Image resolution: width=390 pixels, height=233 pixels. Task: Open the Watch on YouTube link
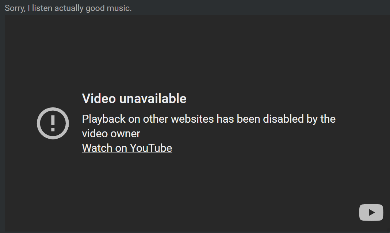127,148
